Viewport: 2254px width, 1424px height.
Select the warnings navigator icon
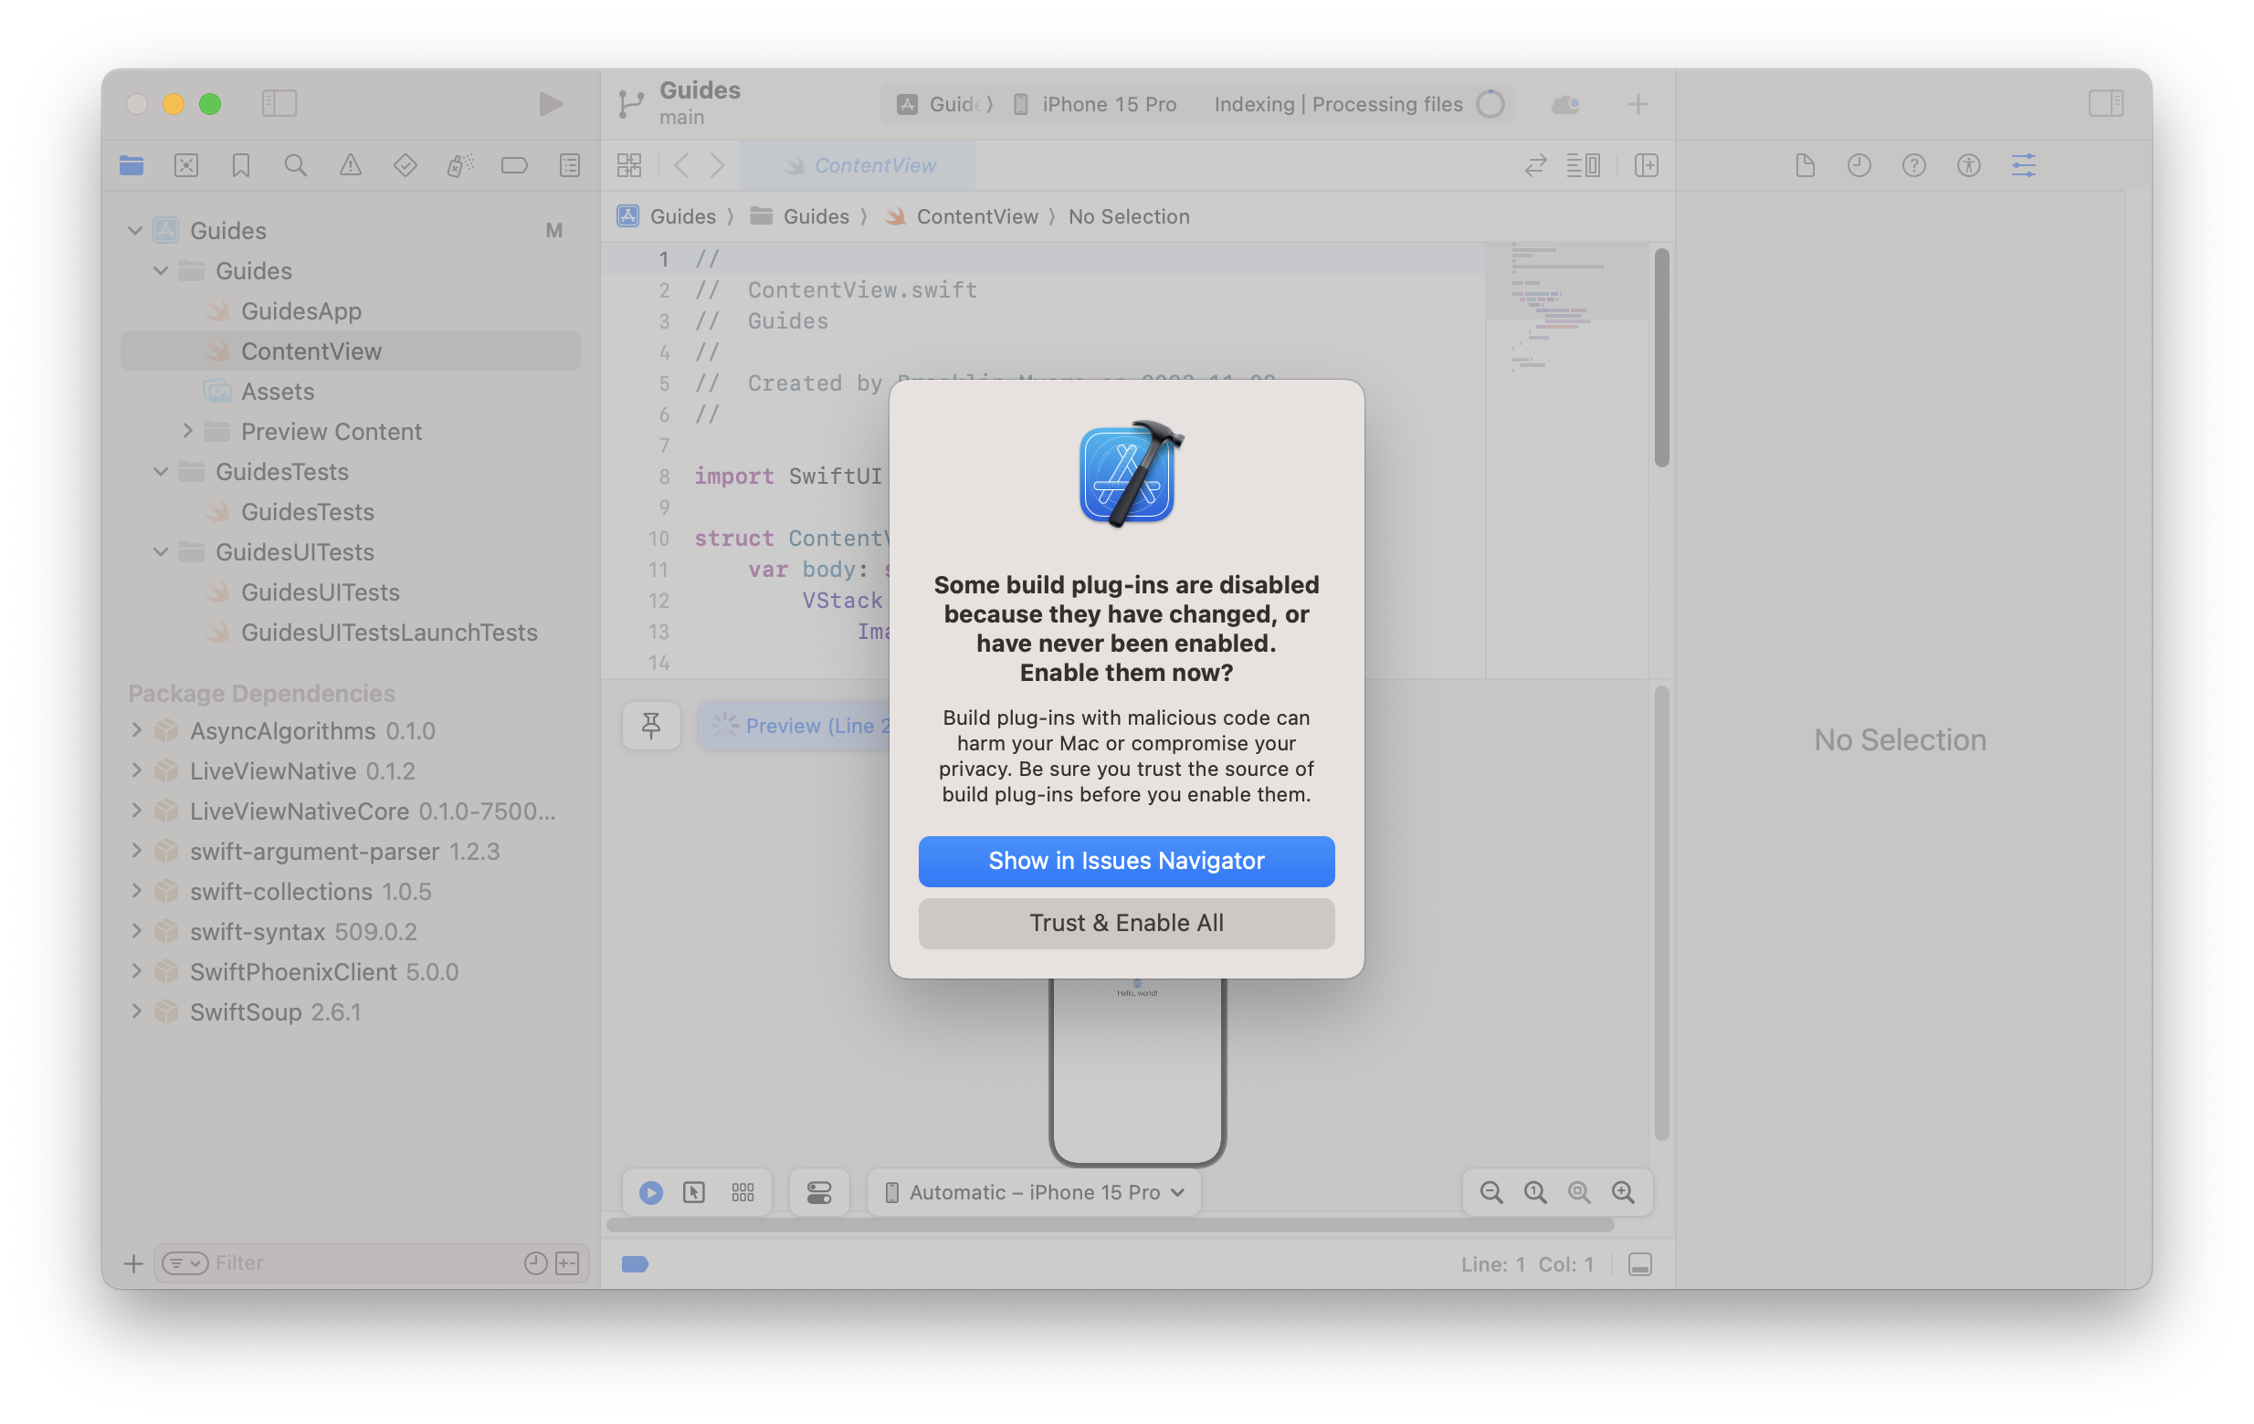(350, 164)
